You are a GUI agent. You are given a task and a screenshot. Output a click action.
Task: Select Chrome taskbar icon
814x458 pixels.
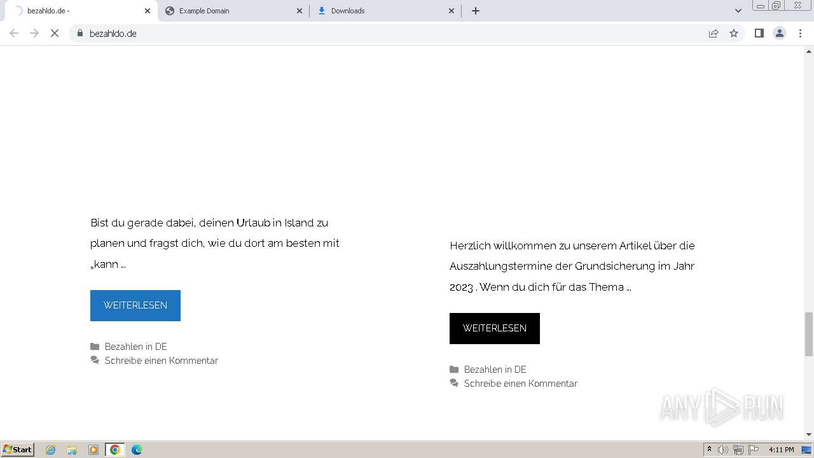coord(115,450)
